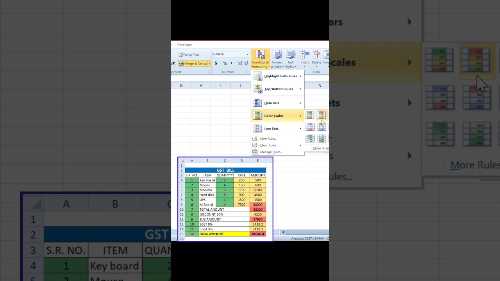The height and width of the screenshot is (281, 500).
Task: Open the Cell Styles gallery icon
Action: tap(291, 55)
